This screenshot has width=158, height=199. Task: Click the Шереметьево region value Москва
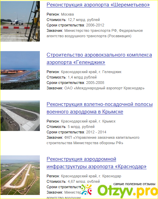coord(68,14)
